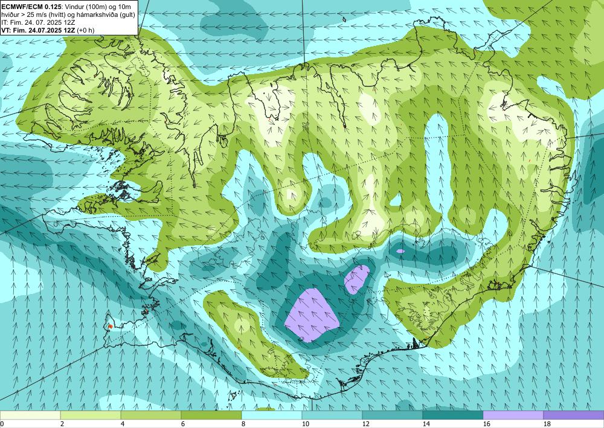Click the olive green 6–8 legend swatch
Viewport: 604px width, 428px height.
(211, 415)
